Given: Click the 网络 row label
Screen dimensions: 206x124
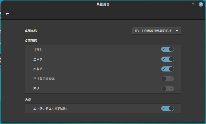Looking at the screenshot, I should tap(36, 89).
